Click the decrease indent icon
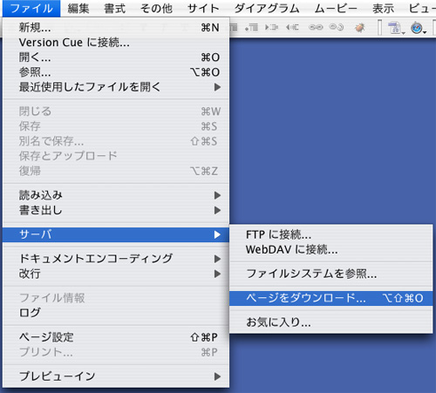Viewport: 436px width, 393px height. [292, 28]
